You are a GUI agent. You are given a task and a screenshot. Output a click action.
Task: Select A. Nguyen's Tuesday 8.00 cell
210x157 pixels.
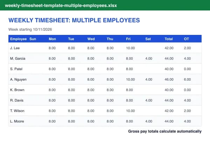71,80
